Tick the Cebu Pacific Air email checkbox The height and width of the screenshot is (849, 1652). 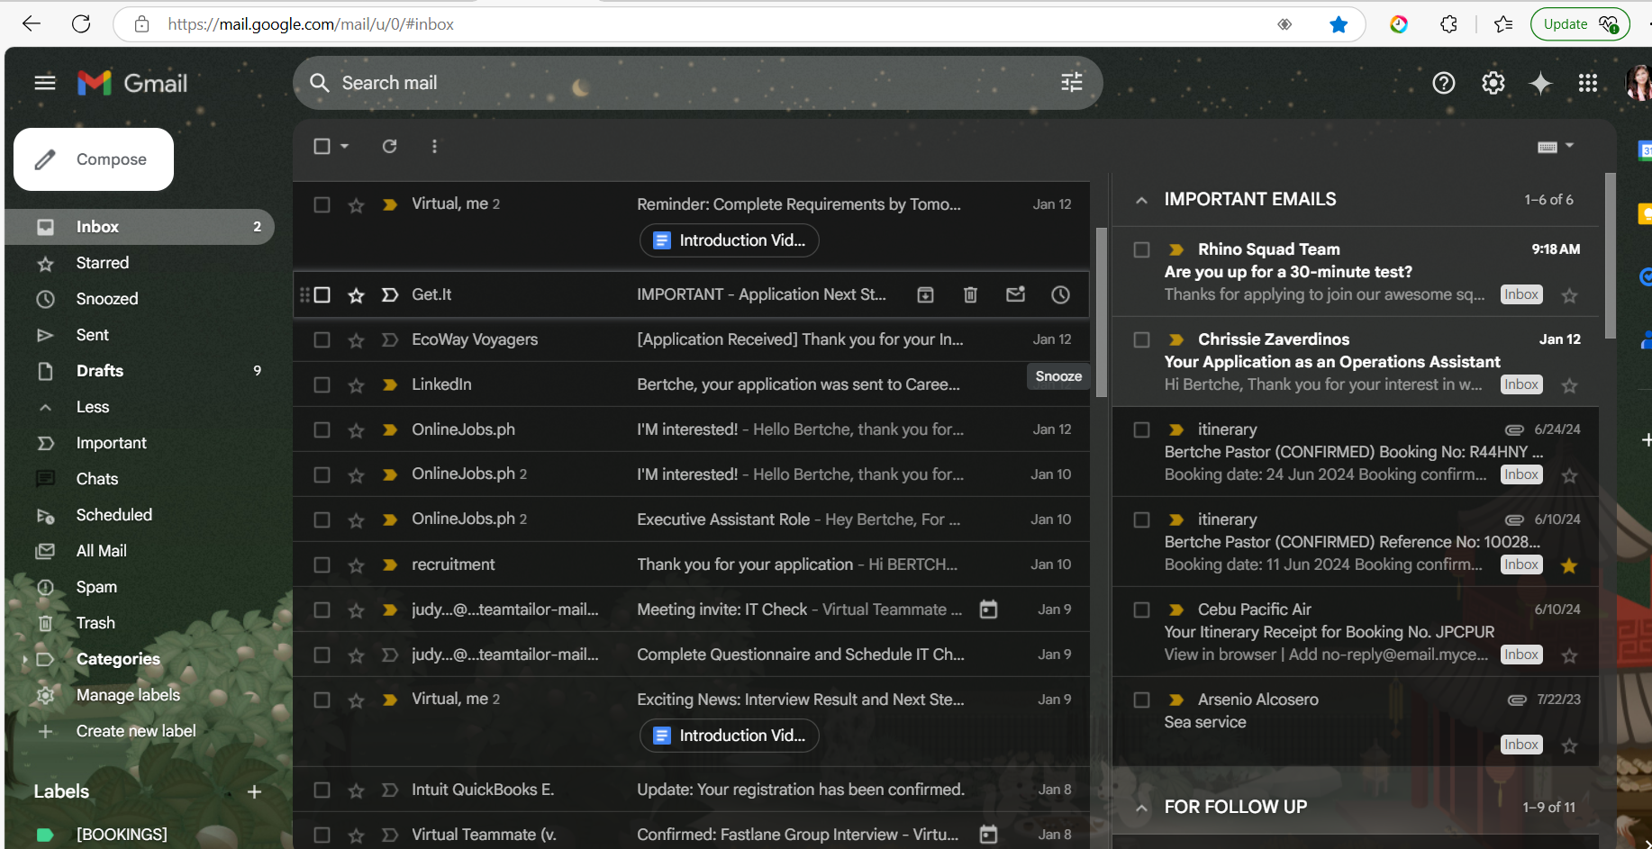1141,610
